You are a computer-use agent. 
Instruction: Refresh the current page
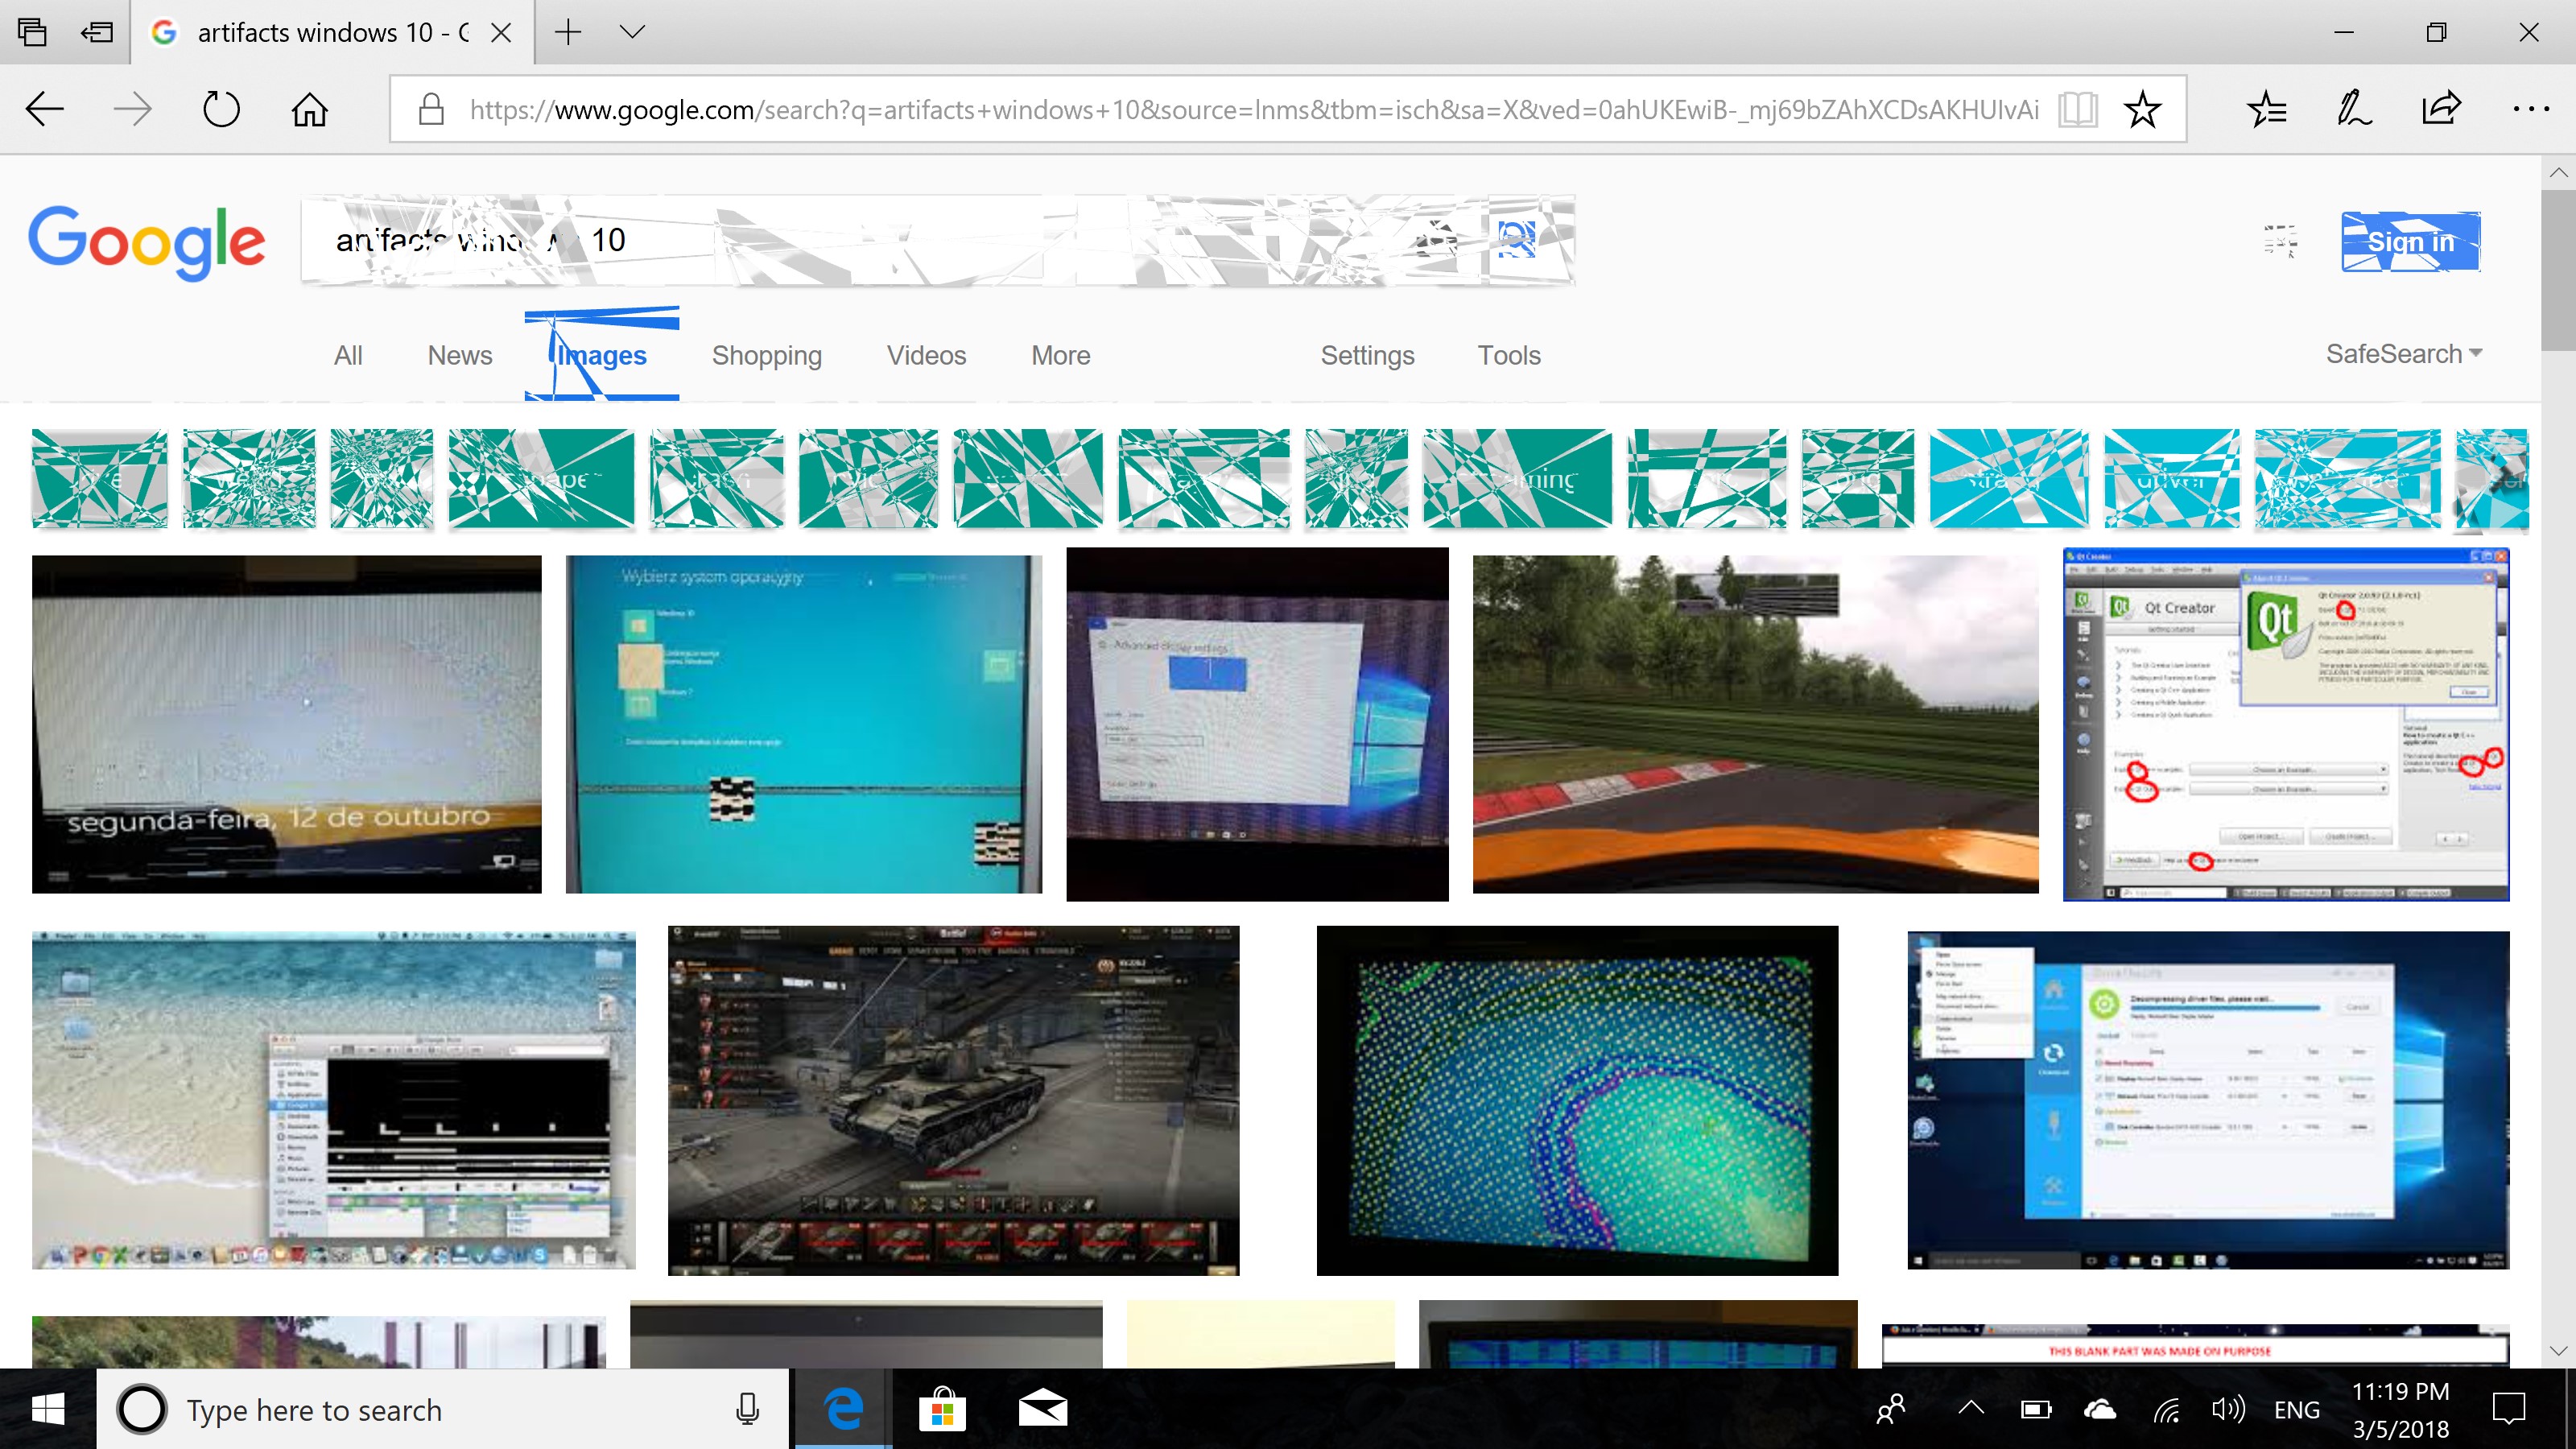coord(221,109)
